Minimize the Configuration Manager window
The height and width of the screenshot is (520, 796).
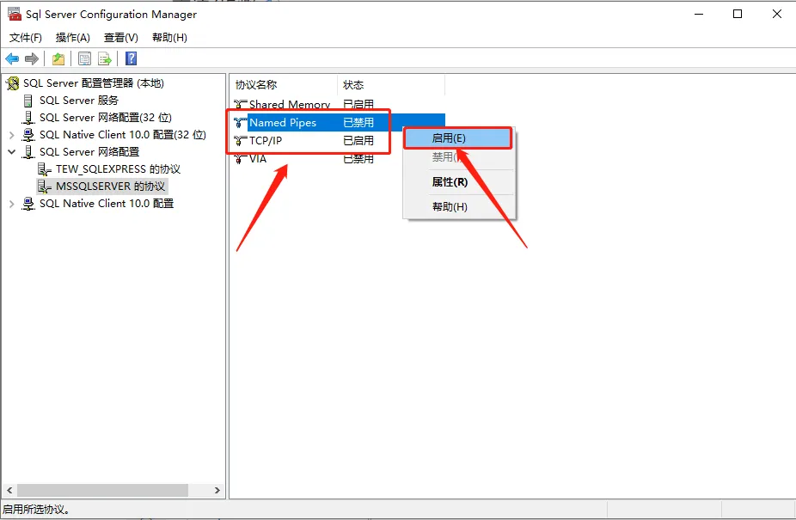coord(699,15)
